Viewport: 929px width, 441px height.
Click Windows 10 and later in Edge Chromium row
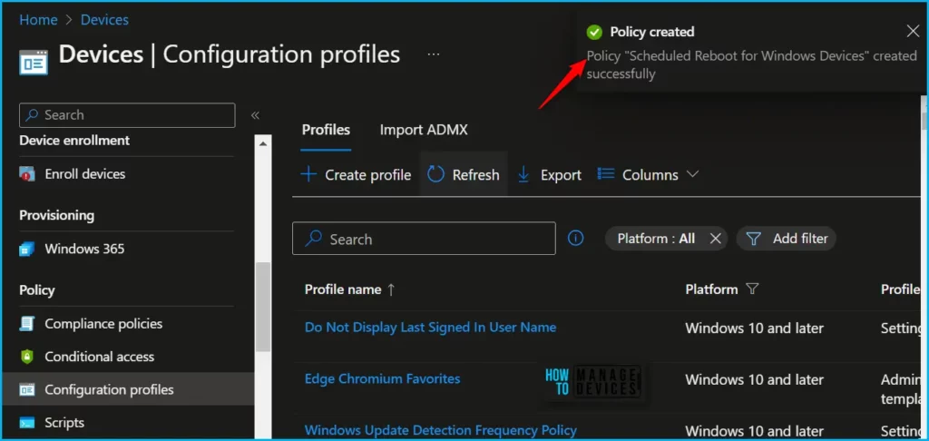pyautogui.click(x=754, y=379)
